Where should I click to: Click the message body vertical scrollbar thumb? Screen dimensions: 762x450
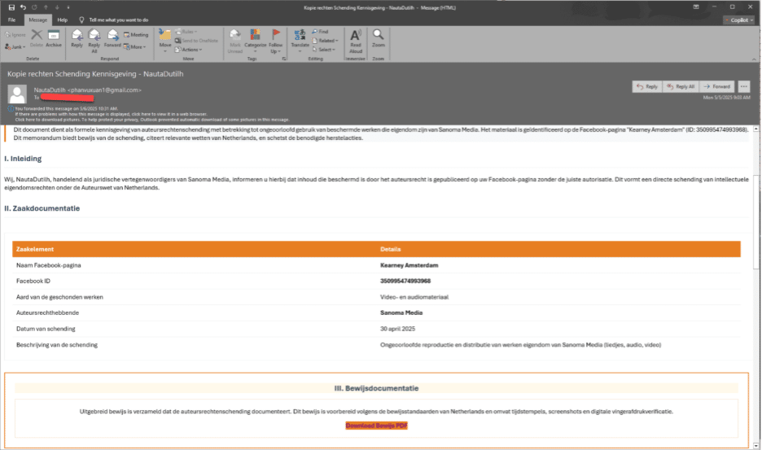coord(756,221)
